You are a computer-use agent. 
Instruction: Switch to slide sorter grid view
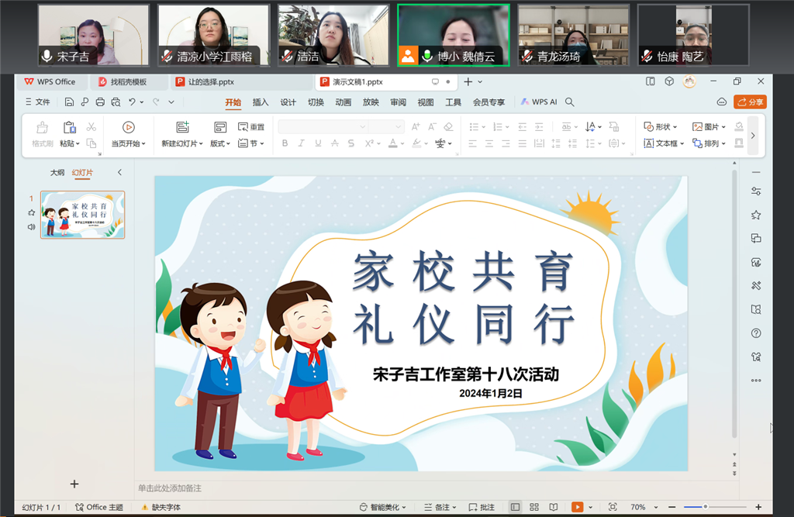[x=534, y=507]
